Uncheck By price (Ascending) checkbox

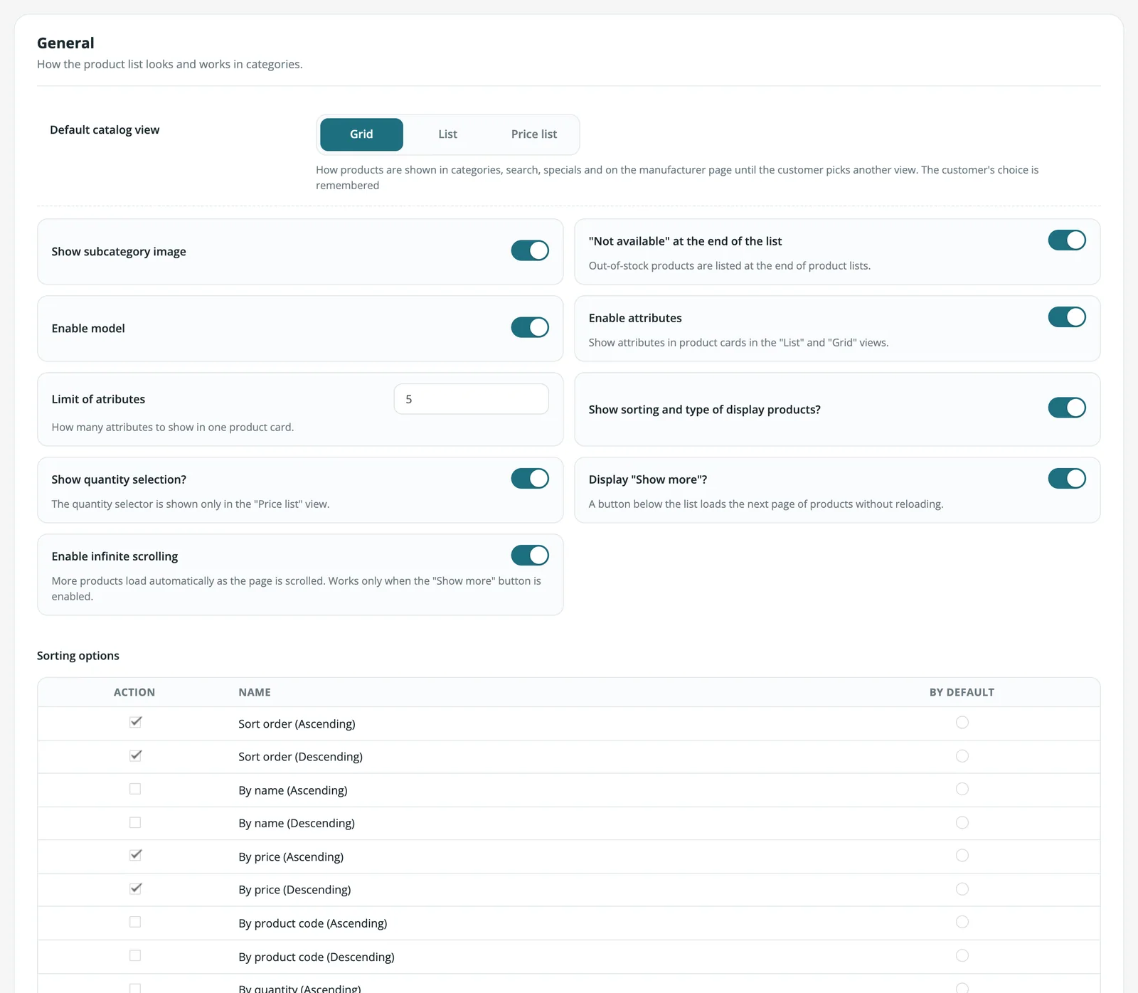pyautogui.click(x=135, y=856)
